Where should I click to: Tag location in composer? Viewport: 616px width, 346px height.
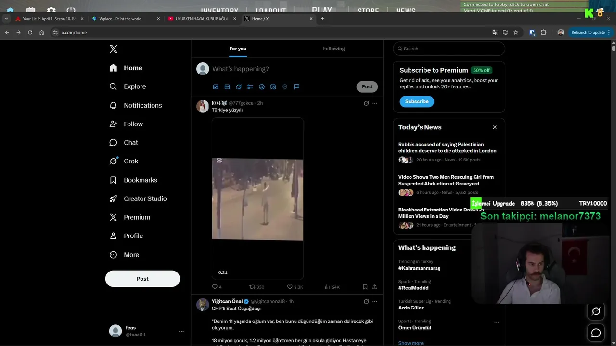coord(285,87)
